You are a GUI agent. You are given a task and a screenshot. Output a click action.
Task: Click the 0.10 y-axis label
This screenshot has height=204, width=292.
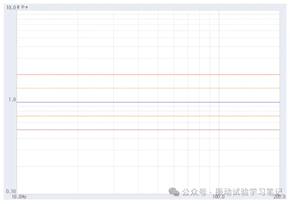[x=11, y=191]
